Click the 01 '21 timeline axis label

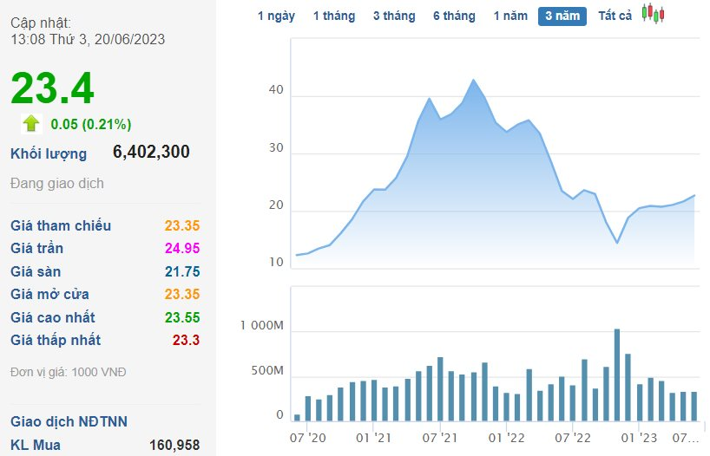(373, 438)
